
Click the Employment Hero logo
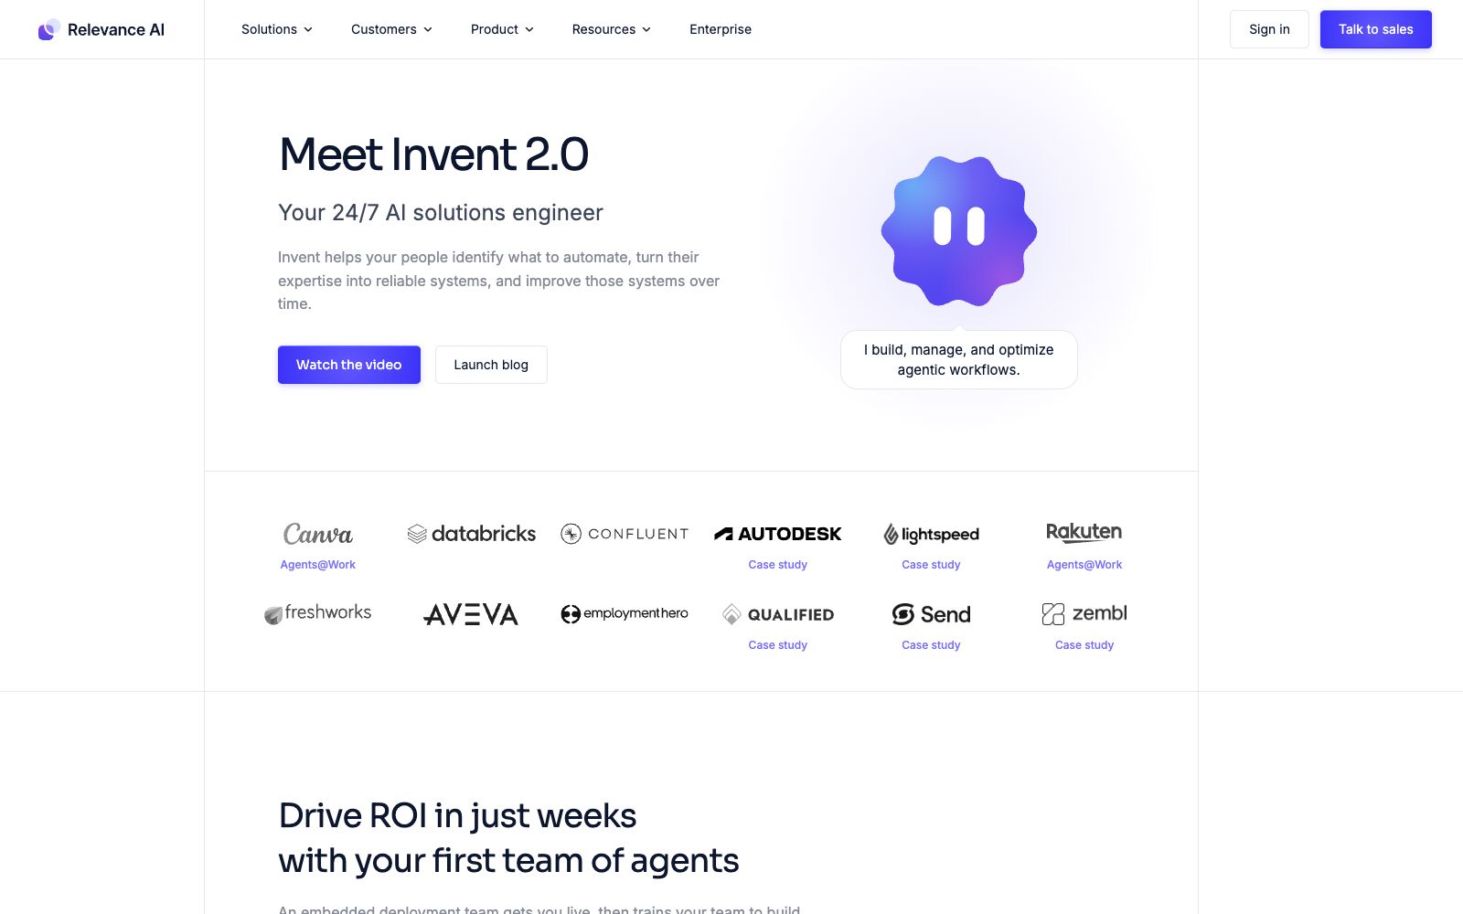pyautogui.click(x=625, y=613)
